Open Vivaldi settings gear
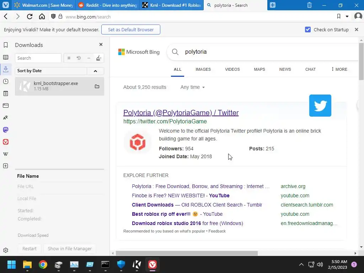The image size is (364, 273). 6,250
